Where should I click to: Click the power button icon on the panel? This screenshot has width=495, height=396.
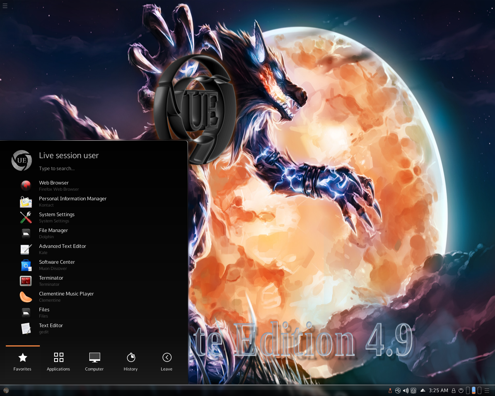click(x=461, y=391)
